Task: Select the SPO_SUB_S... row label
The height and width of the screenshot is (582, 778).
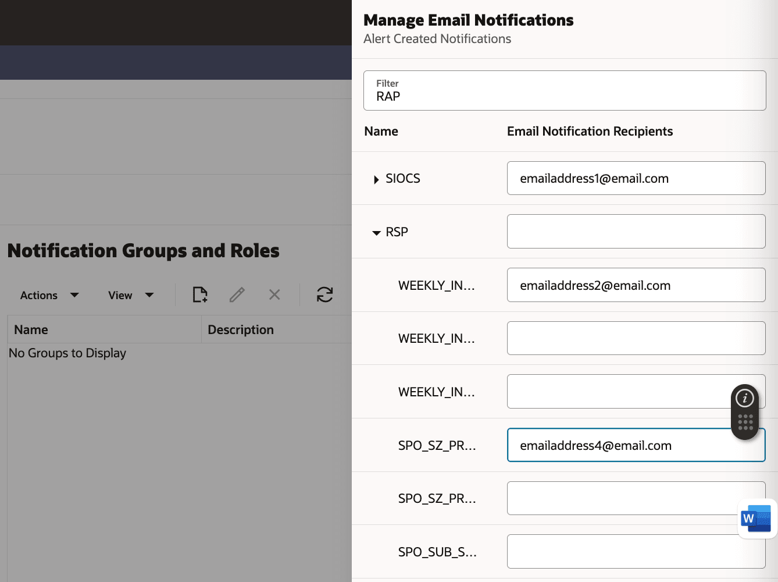Action: pos(437,552)
